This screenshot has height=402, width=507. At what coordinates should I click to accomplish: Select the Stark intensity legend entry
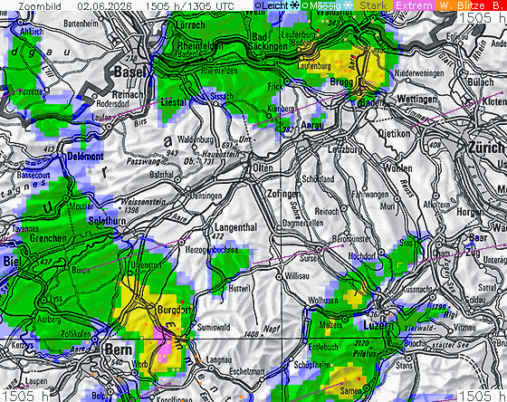point(373,5)
